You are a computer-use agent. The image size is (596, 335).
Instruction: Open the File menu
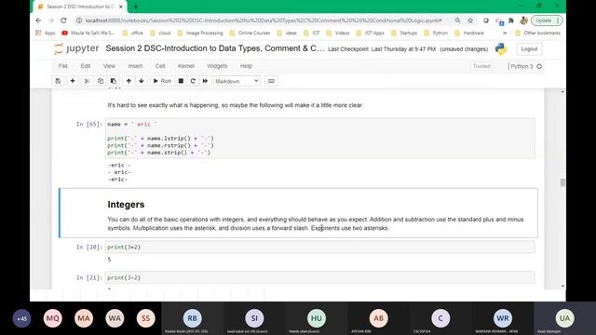pyautogui.click(x=63, y=66)
